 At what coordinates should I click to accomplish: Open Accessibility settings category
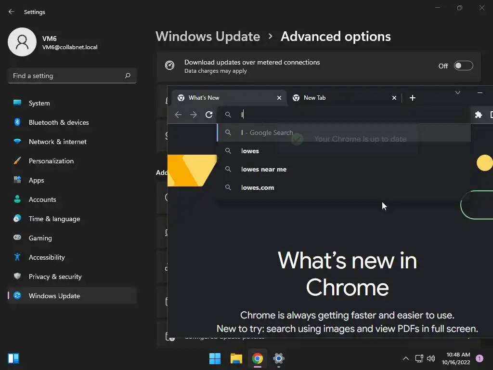[x=72, y=257]
